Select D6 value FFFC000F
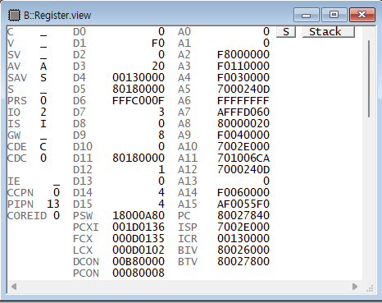This screenshot has height=303, width=382. (x=139, y=101)
